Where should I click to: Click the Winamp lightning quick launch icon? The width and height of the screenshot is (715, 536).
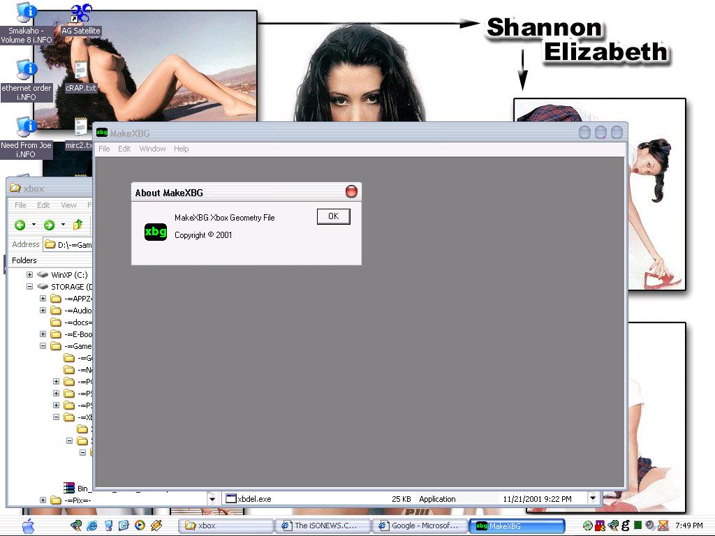tap(156, 526)
